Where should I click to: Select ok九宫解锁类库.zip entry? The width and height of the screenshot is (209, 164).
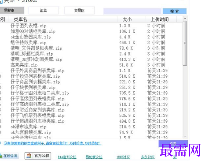point(31,132)
